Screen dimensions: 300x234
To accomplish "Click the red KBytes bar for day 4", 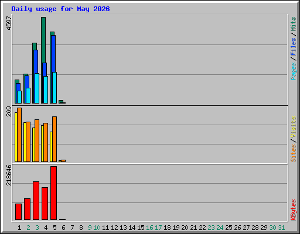I will pyautogui.click(x=45, y=204).
